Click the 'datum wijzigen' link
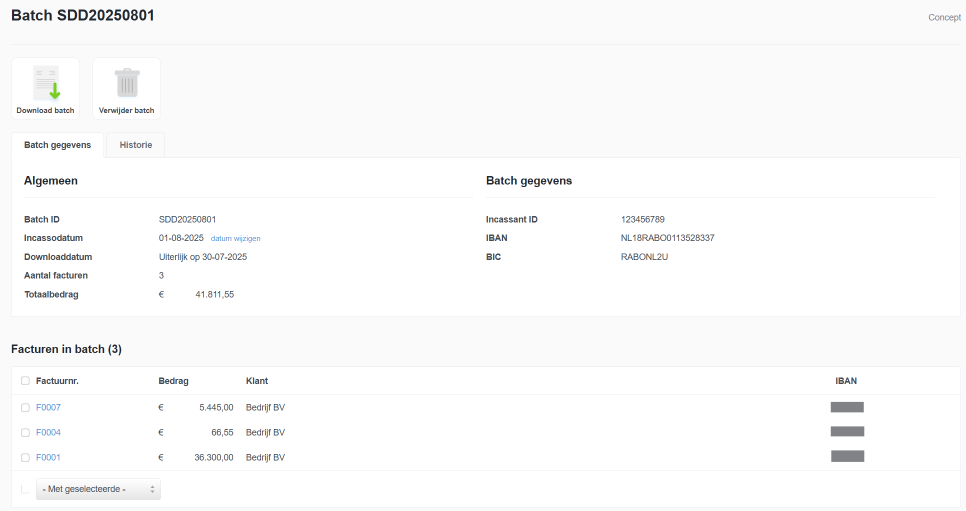 coord(235,238)
